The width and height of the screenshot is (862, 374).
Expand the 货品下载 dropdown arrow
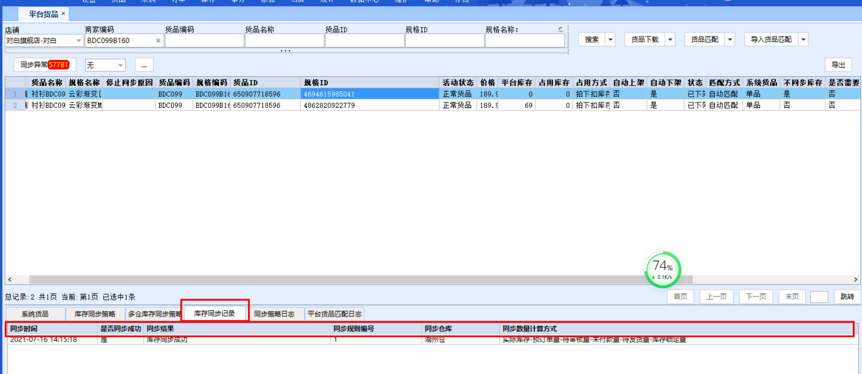pos(670,40)
